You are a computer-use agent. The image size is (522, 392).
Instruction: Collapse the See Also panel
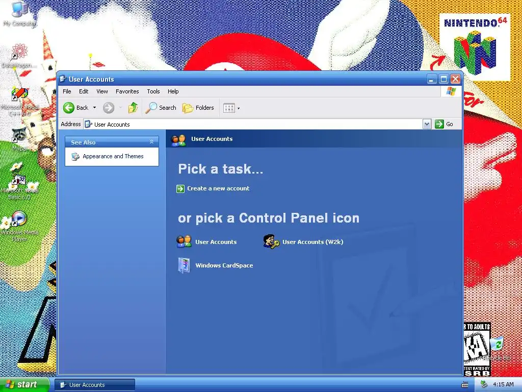(x=151, y=142)
